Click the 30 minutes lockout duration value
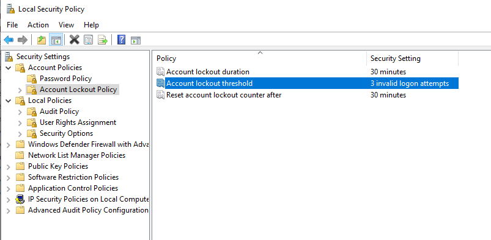Screen dimensions: 491x240 (x=388, y=72)
